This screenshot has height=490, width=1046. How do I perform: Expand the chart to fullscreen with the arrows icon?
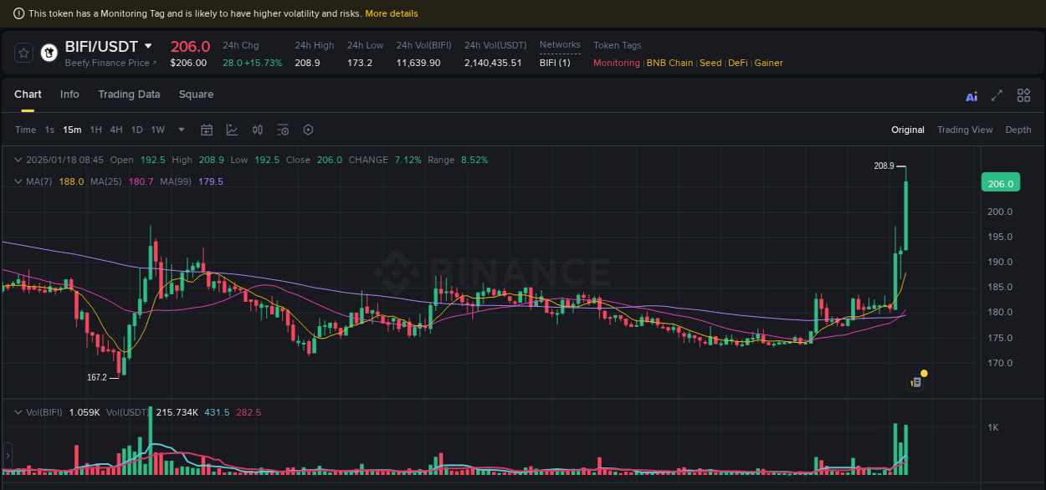(996, 95)
